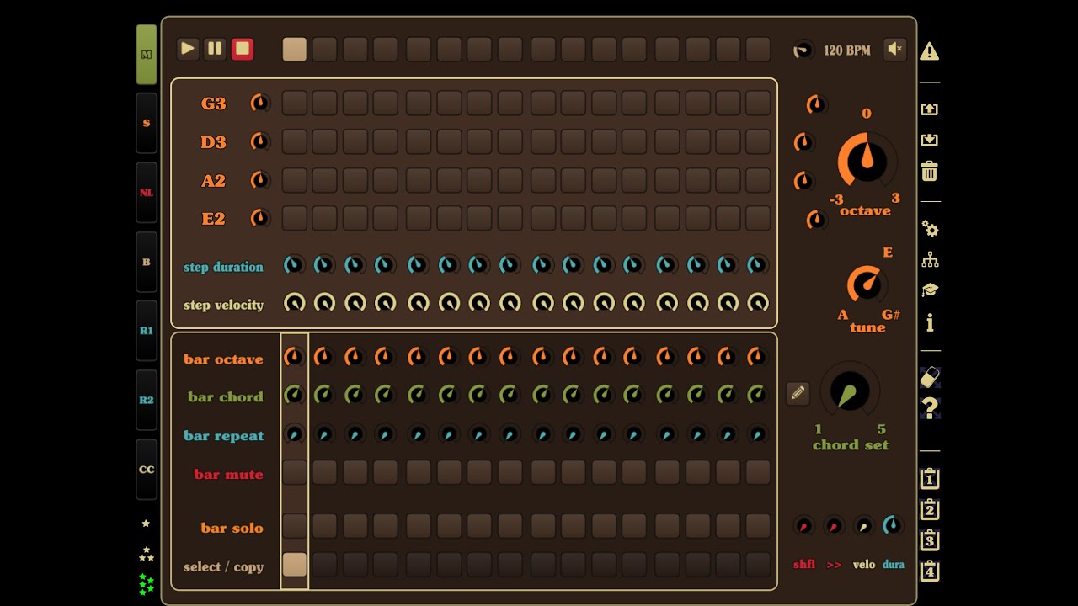1078x606 pixels.
Task: Switch to the NL tab
Action: pyautogui.click(x=147, y=193)
